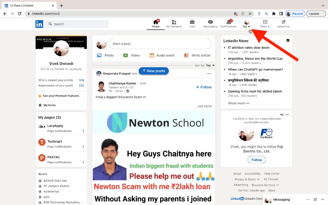Open My items bookmark
Screen dimensions: 328x205
tap(47, 105)
